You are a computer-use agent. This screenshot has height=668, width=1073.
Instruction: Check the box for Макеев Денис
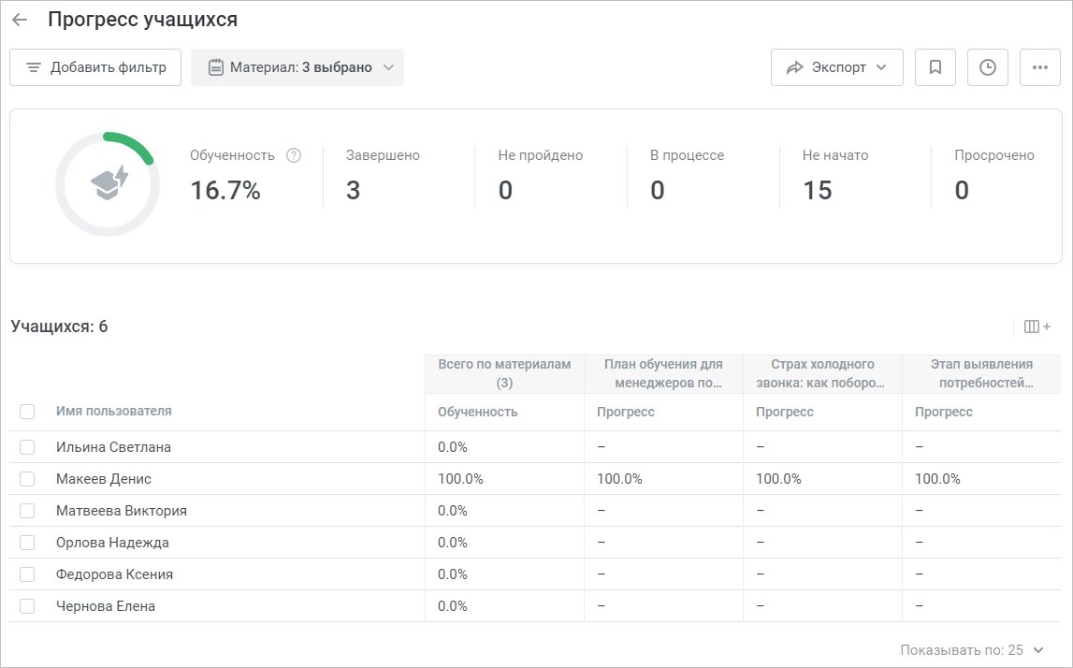[27, 479]
